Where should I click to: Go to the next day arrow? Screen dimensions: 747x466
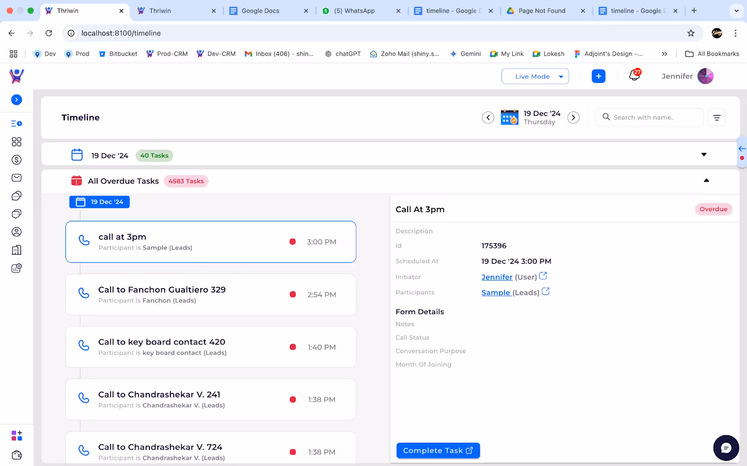[573, 118]
